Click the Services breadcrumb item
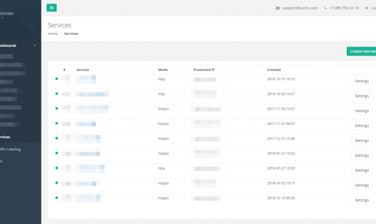Screen dimensions: 376x224 71,34
